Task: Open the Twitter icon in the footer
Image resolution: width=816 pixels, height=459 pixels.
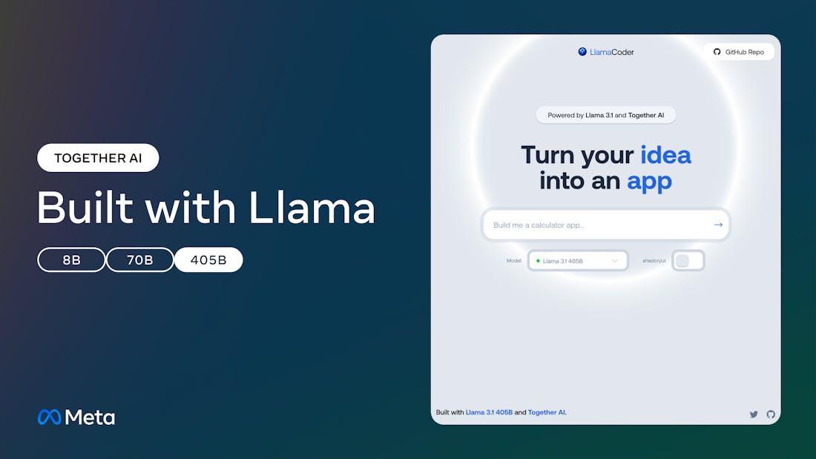Action: point(754,415)
